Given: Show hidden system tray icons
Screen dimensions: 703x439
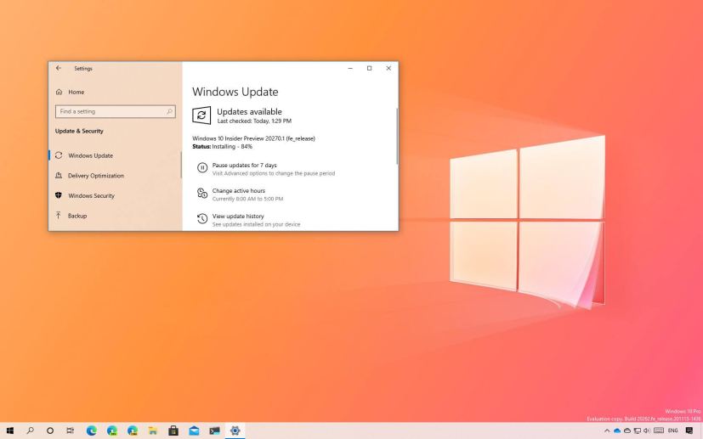Looking at the screenshot, I should coord(607,431).
